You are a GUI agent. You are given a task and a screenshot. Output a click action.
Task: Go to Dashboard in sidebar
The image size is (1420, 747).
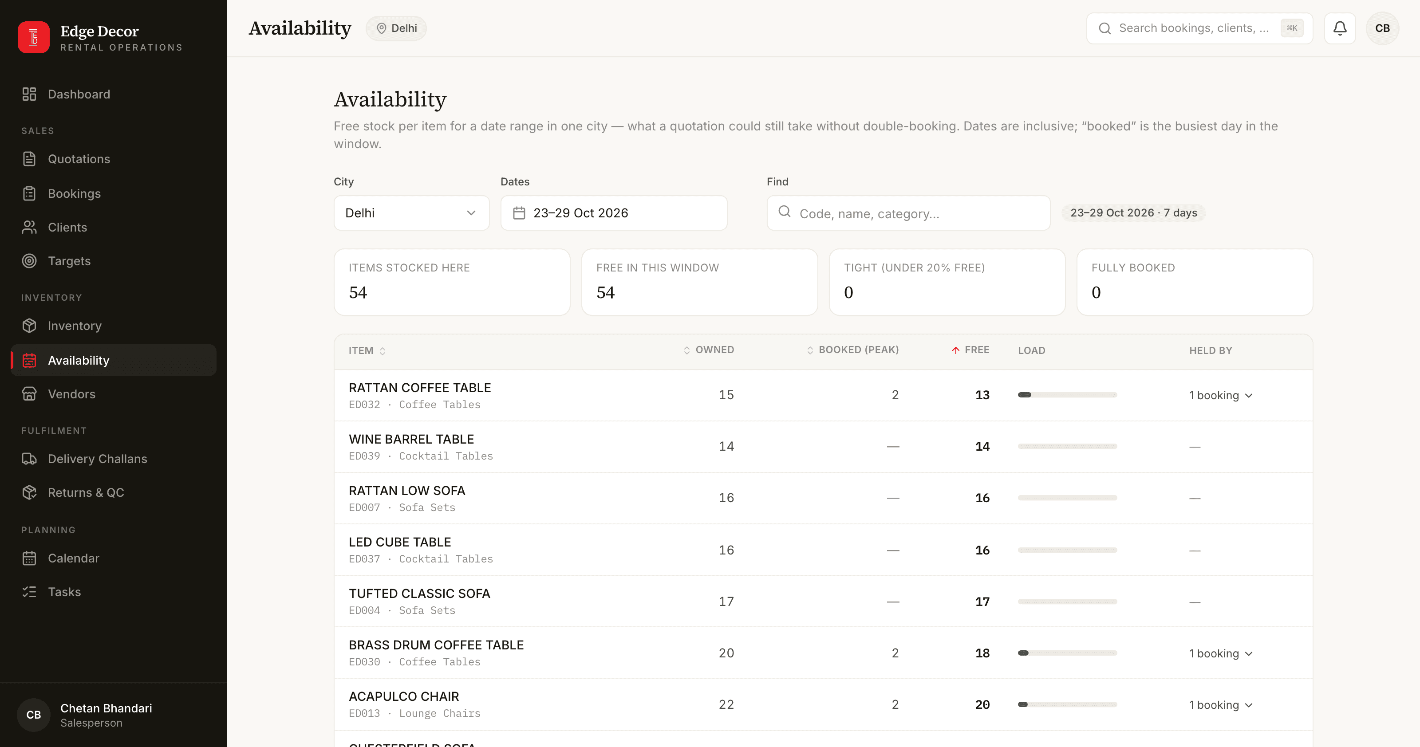[114, 94]
